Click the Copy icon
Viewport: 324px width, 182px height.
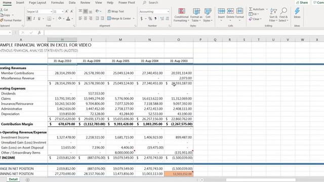tap(2, 15)
